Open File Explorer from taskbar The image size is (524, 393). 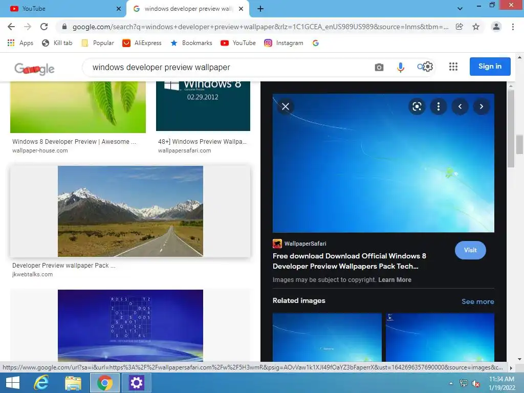click(73, 383)
